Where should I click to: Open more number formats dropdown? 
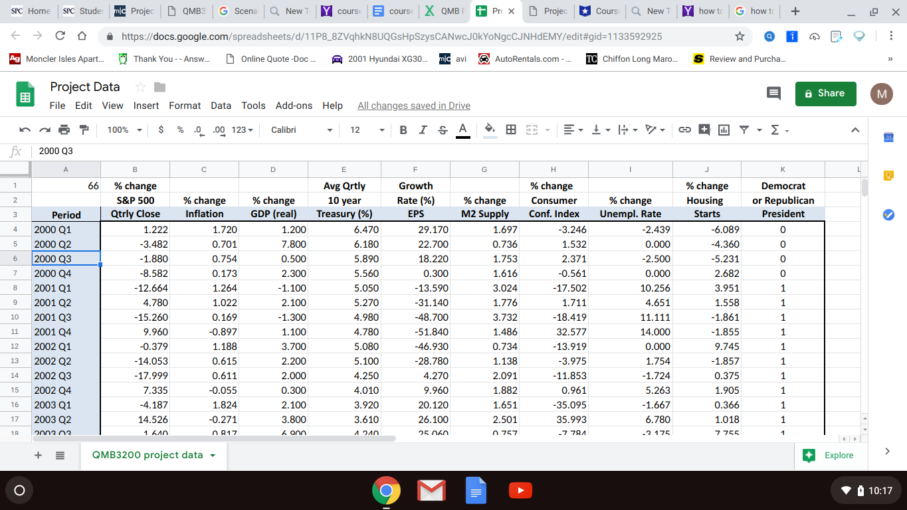[x=242, y=130]
